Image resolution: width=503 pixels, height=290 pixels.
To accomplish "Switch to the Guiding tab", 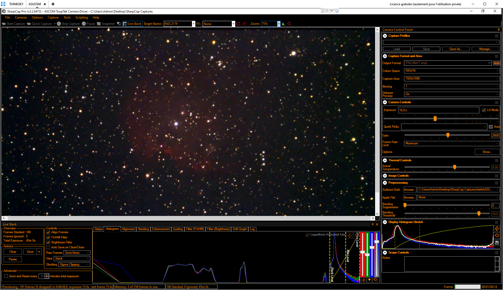I will coord(178,229).
